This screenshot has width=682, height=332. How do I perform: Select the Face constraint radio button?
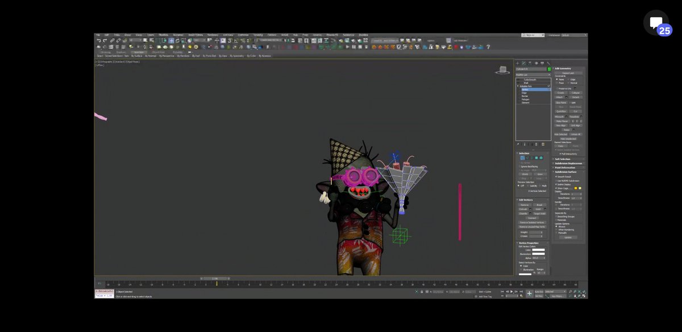[557, 83]
